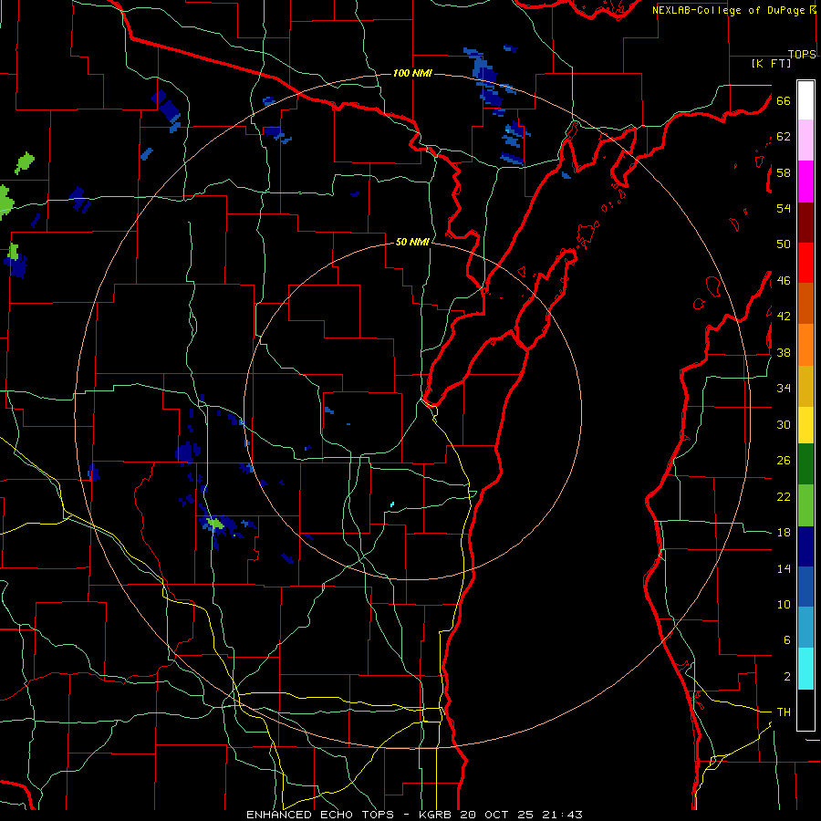
Task: Click the 'TH' legend label
Action: point(784,712)
